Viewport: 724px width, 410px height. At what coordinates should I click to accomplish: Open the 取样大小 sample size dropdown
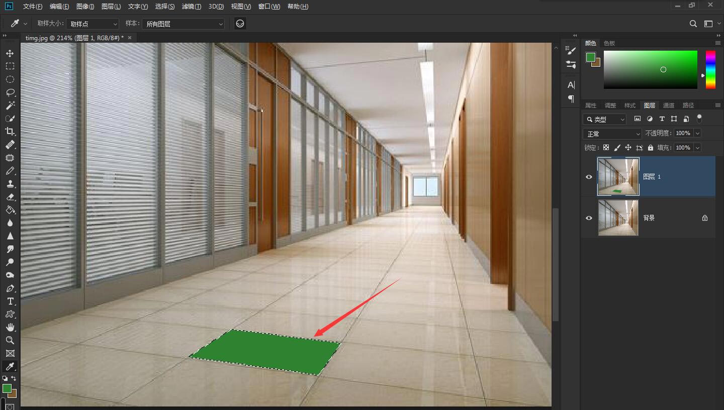(93, 24)
